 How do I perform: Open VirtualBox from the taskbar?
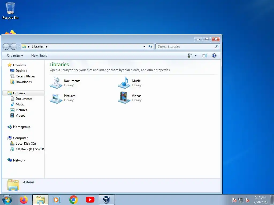(106, 200)
